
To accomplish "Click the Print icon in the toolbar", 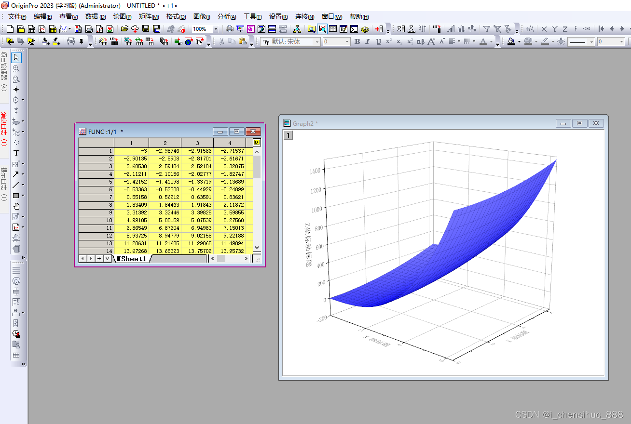I will pos(230,29).
